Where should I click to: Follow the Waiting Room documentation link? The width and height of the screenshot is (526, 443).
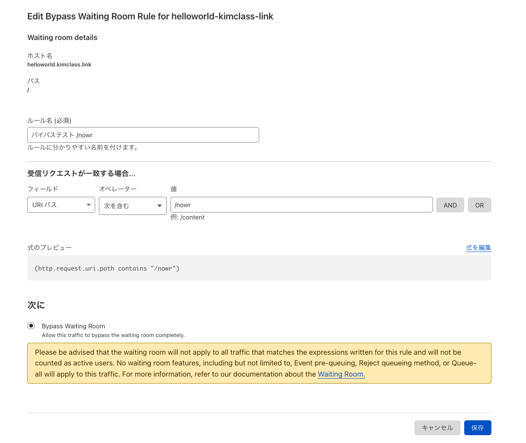click(341, 374)
